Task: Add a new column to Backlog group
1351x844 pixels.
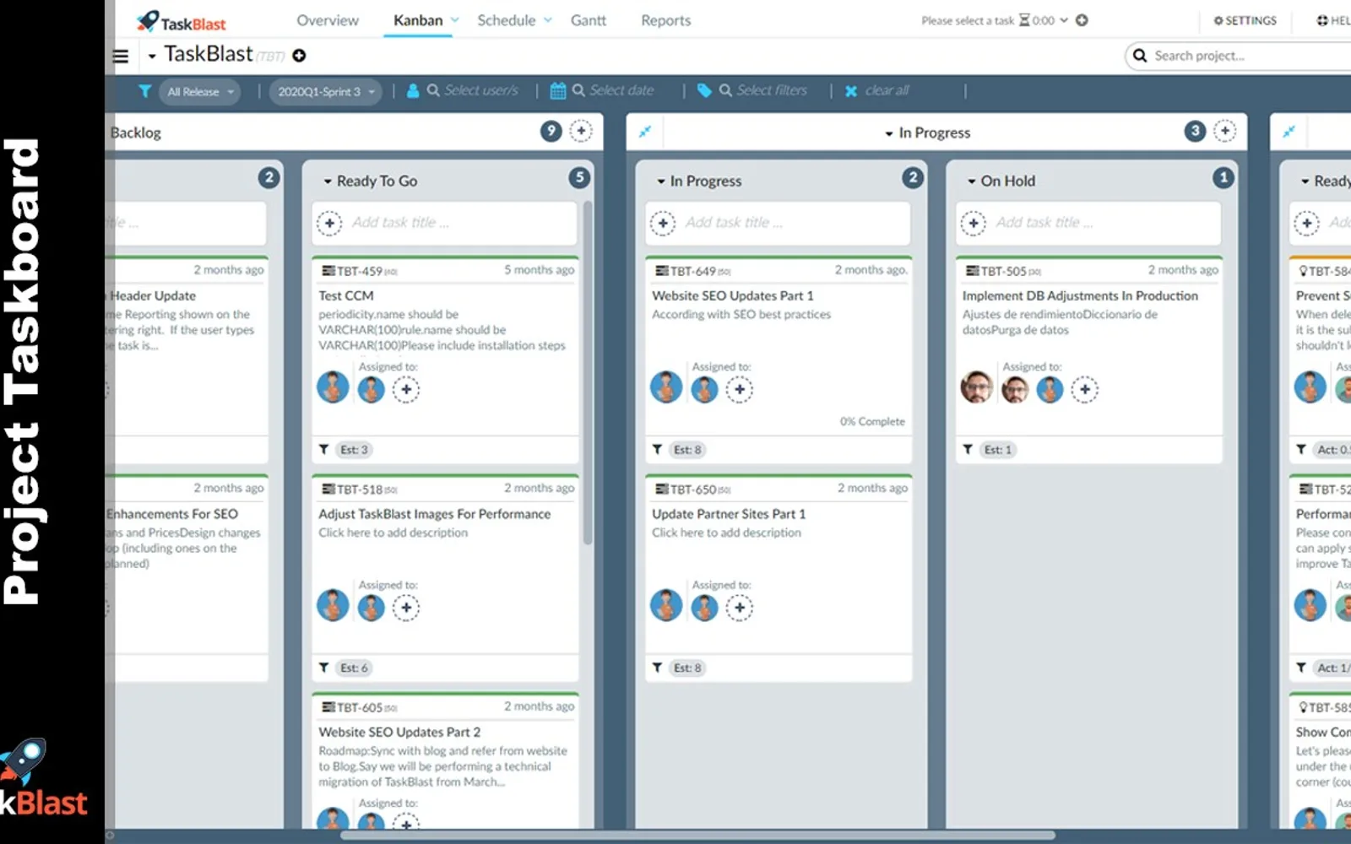Action: click(581, 131)
